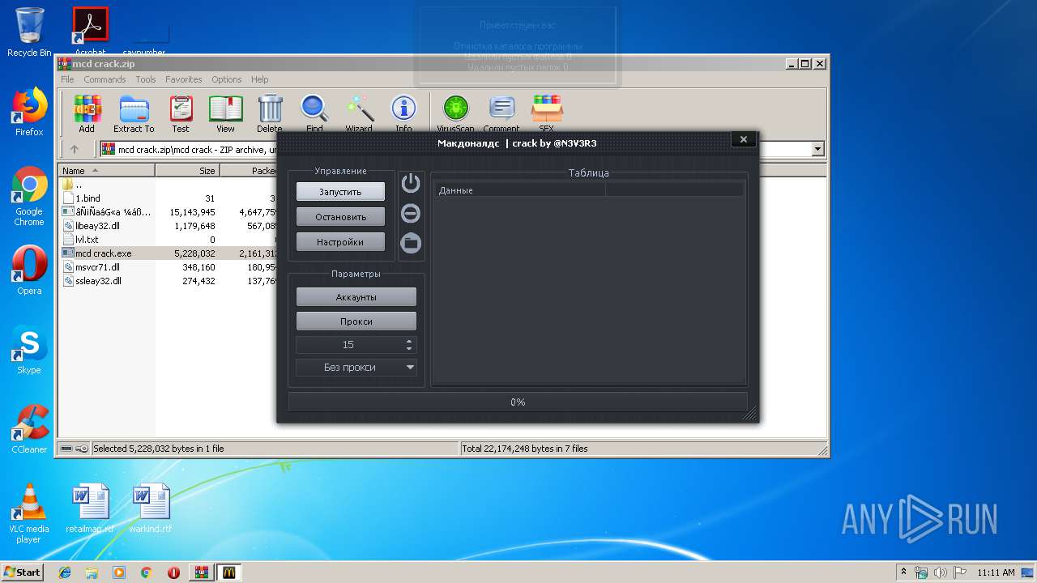The width and height of the screenshot is (1037, 583).
Task: Open the Recycle Bin desktop icon
Action: pos(29,32)
